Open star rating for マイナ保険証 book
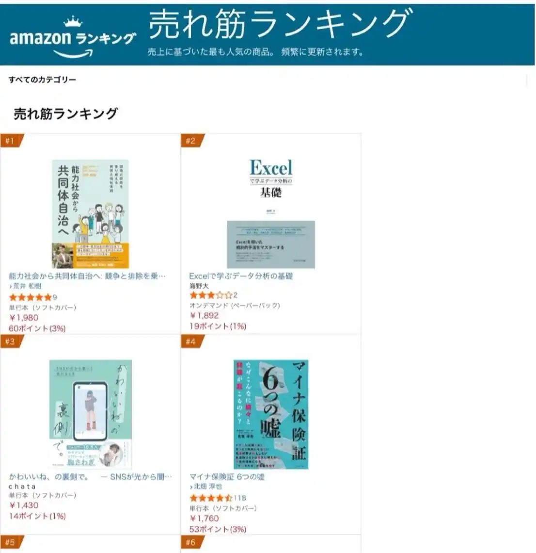536x553 pixels. [211, 498]
